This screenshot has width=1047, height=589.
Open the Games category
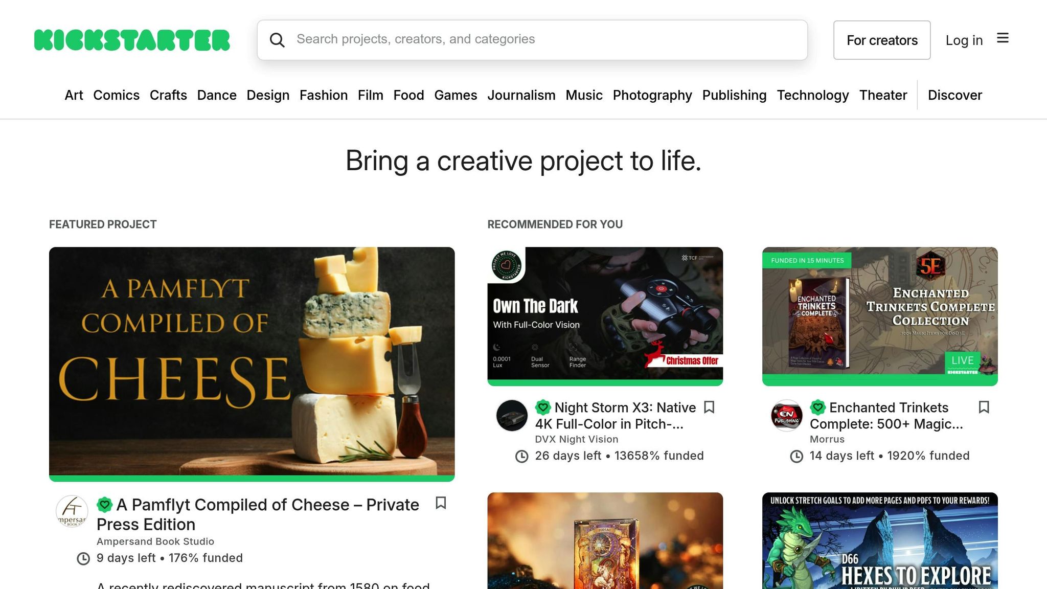coord(456,95)
